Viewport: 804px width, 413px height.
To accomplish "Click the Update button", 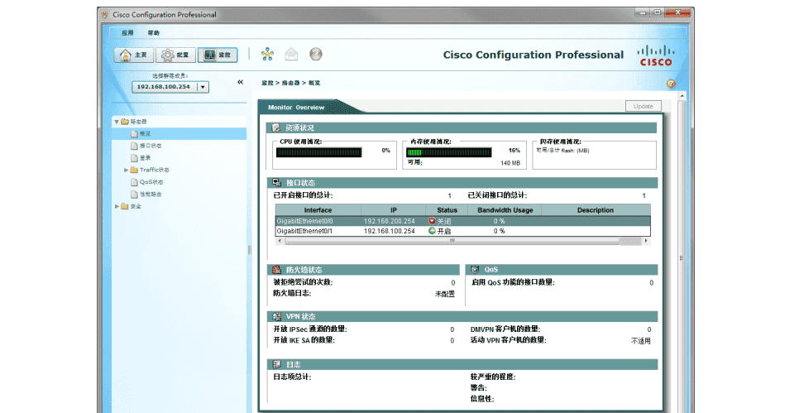I will 643,106.
